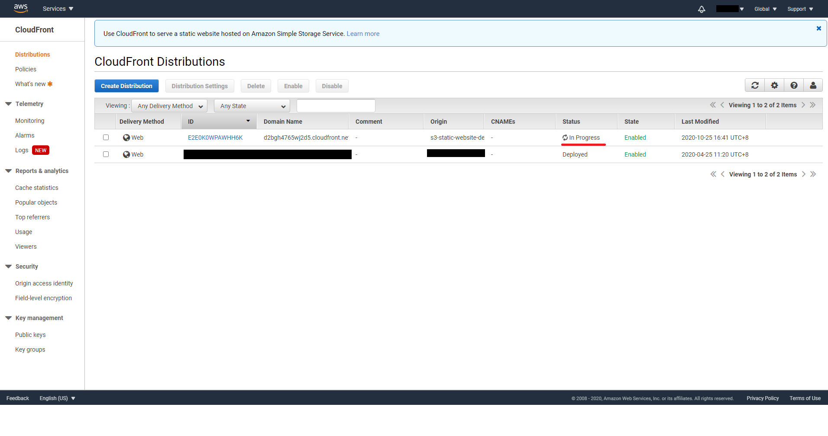This screenshot has height=436, width=828.
Task: Open the Support dropdown menu
Action: (x=800, y=9)
